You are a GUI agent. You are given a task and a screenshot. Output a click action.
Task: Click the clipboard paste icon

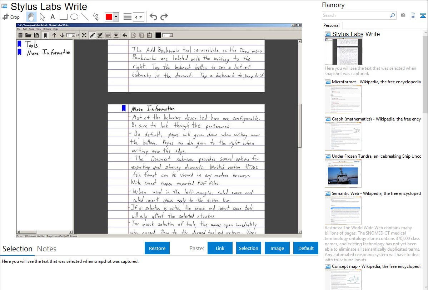click(x=149, y=35)
